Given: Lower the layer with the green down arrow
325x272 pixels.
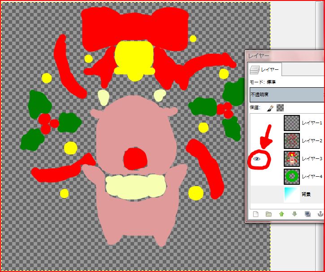Looking at the screenshot, I should 295,214.
